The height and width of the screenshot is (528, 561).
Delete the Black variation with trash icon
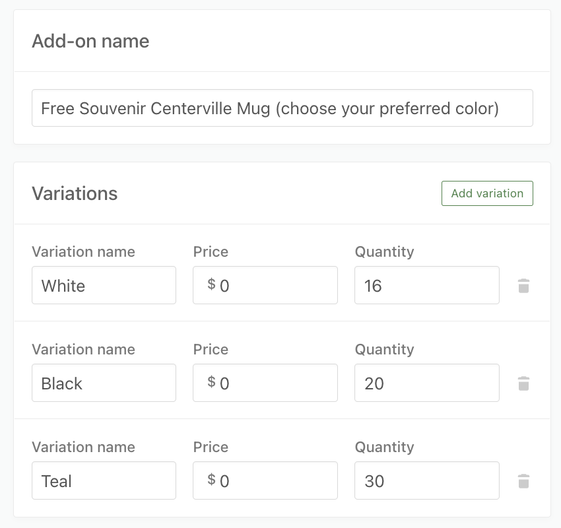point(523,383)
